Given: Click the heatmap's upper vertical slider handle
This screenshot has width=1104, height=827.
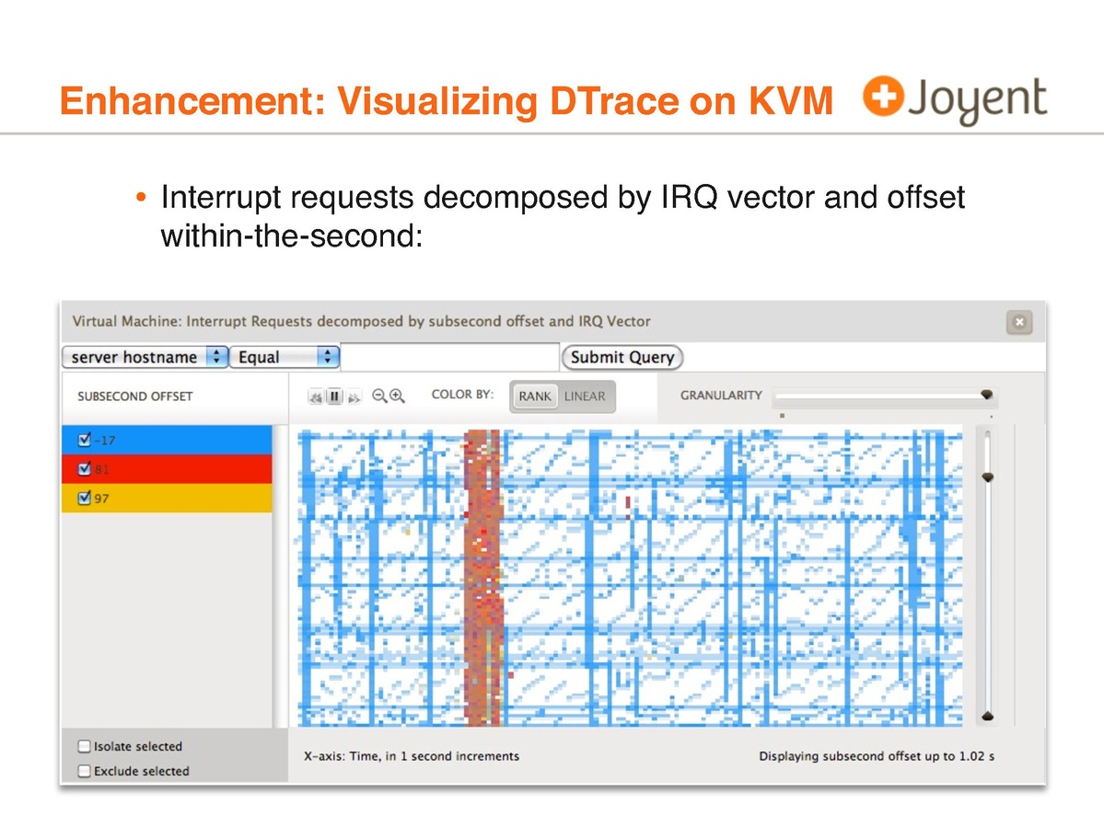Looking at the screenshot, I should click(x=987, y=477).
